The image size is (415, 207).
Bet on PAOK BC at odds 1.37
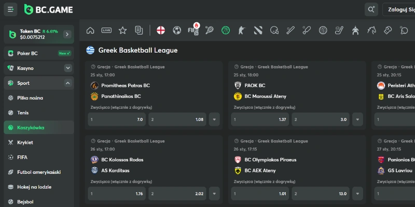pyautogui.click(x=260, y=120)
